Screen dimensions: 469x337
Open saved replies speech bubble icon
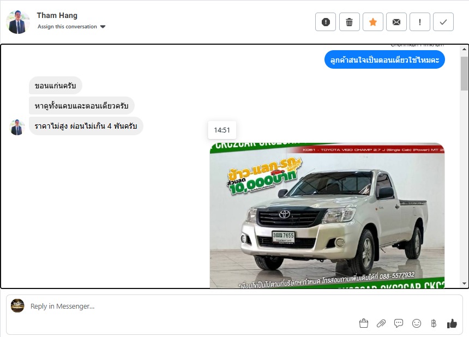[399, 323]
